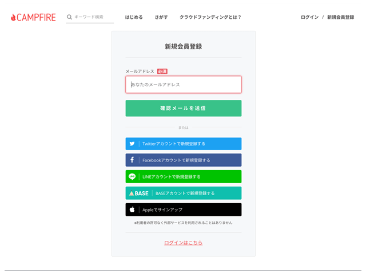
Task: Focus the キーワード検索 search field
Action: pyautogui.click(x=90, y=17)
